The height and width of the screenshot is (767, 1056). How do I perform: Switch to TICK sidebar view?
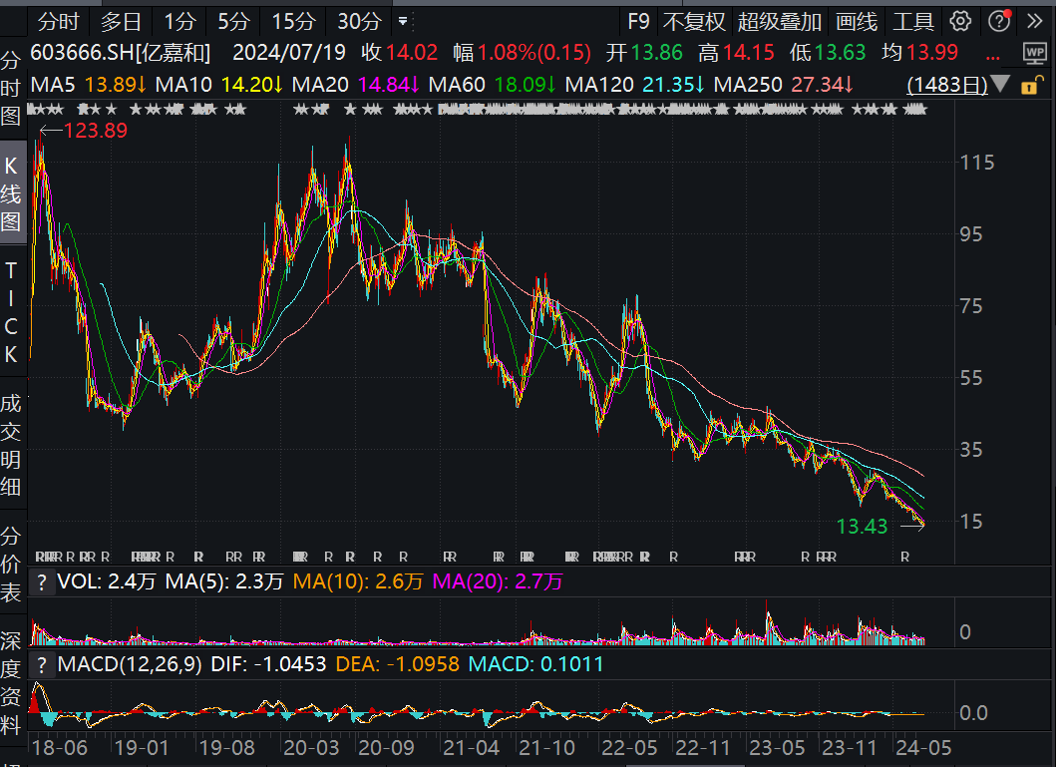[x=11, y=312]
